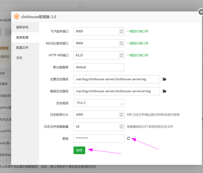The image size is (203, 173).
Task: Close the clickhouse manager dialog
Action: (201, 12)
